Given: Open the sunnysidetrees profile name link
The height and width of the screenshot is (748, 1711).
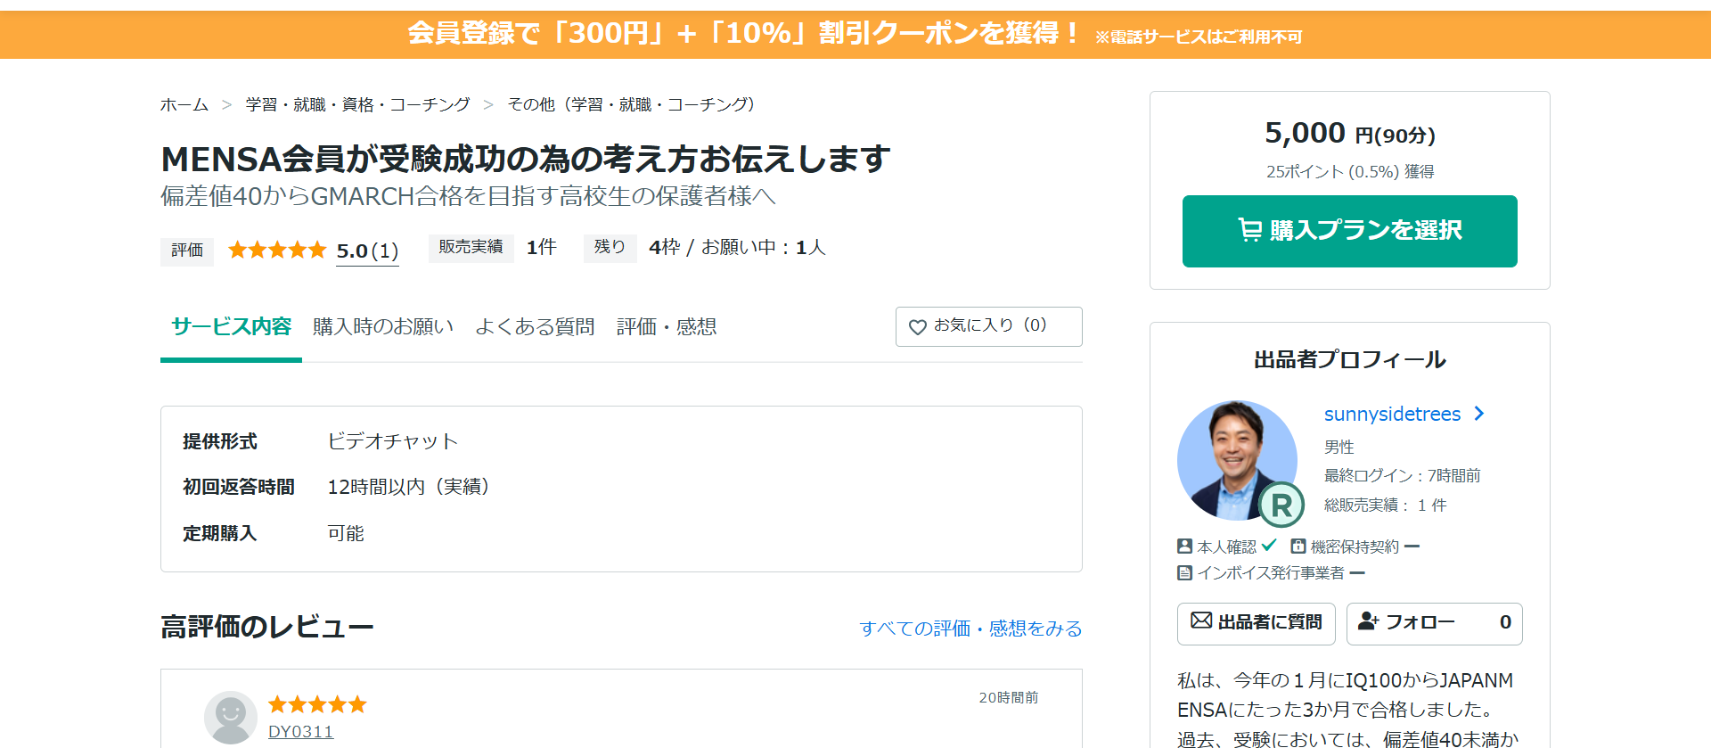Looking at the screenshot, I should 1392,414.
